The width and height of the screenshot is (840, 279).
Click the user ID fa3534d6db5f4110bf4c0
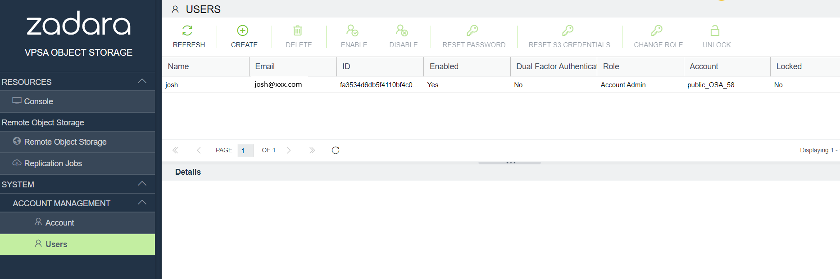click(379, 85)
